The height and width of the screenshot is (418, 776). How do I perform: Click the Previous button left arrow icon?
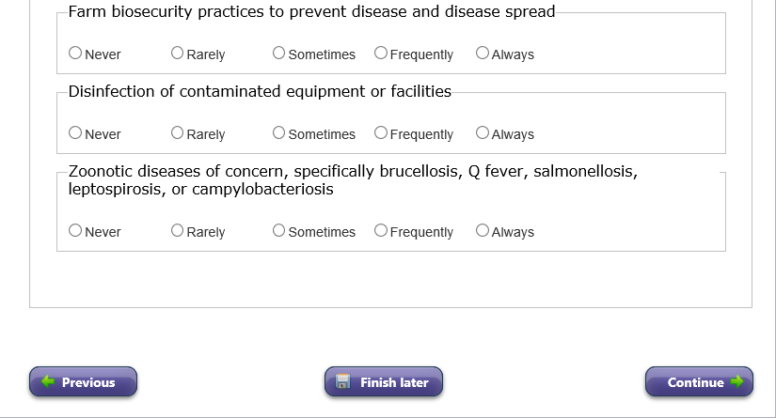click(x=49, y=382)
